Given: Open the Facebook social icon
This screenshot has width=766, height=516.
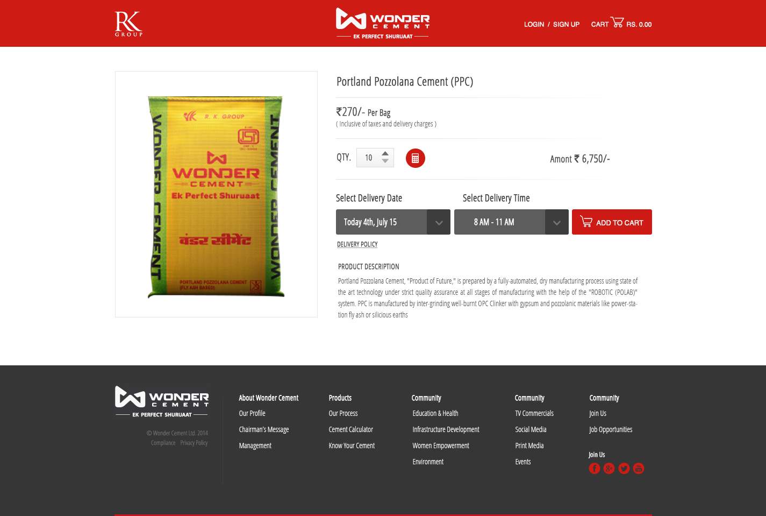Looking at the screenshot, I should pyautogui.click(x=594, y=469).
